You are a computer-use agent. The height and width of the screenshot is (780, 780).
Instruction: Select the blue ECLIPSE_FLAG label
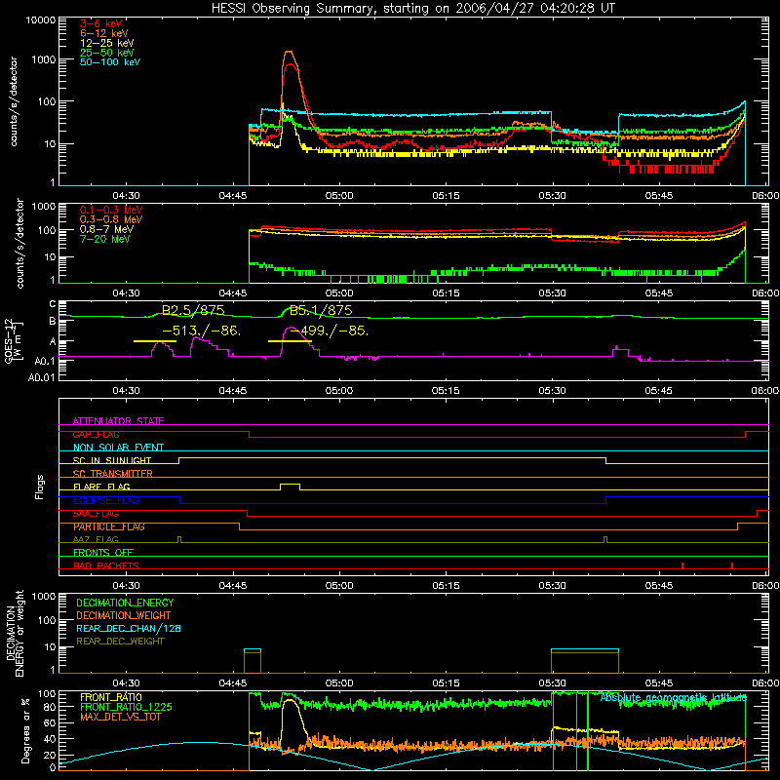click(106, 500)
